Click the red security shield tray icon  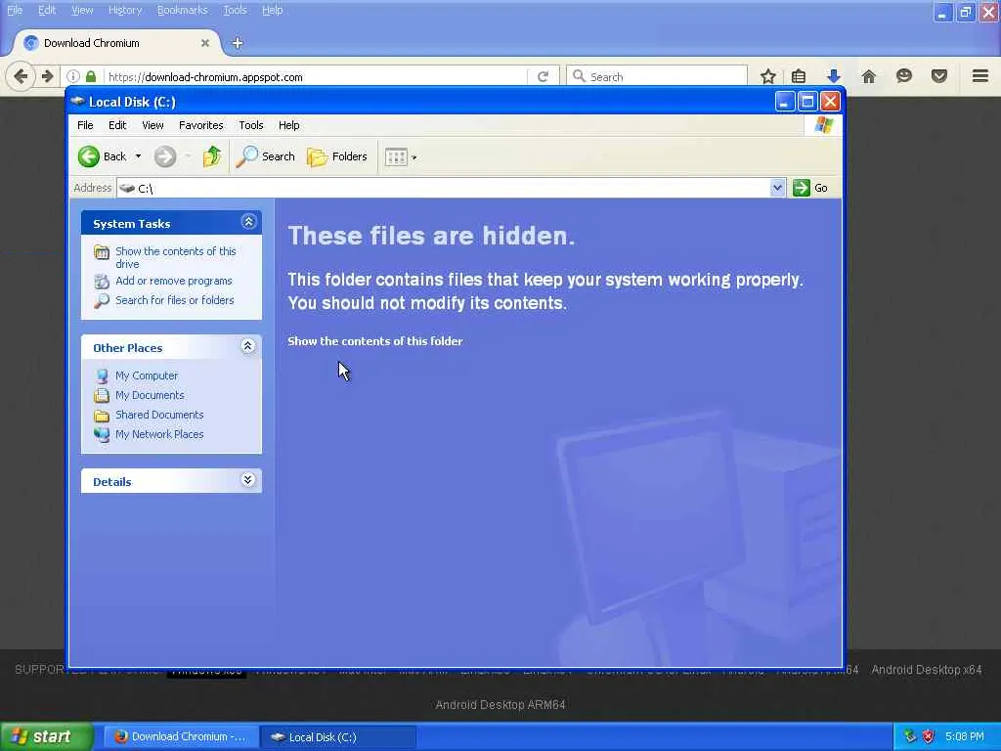click(929, 737)
